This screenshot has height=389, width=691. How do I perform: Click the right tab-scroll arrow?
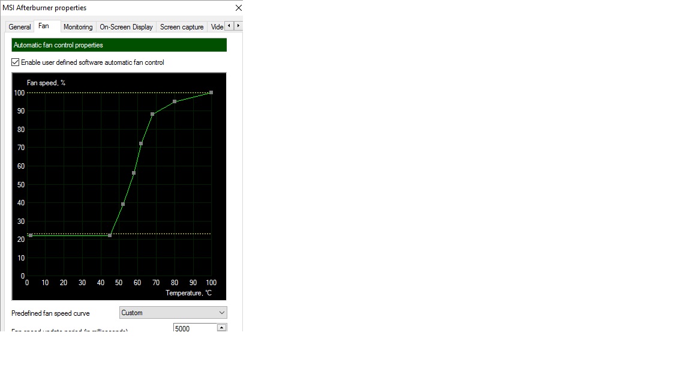pos(238,26)
